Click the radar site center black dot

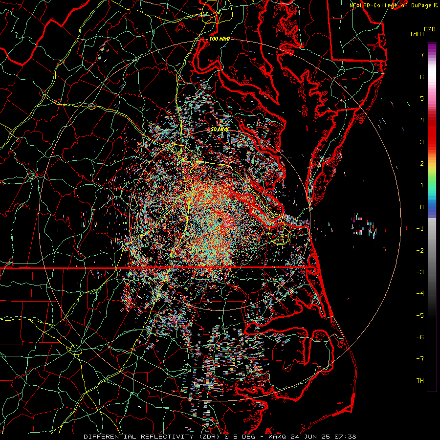coord(219,220)
